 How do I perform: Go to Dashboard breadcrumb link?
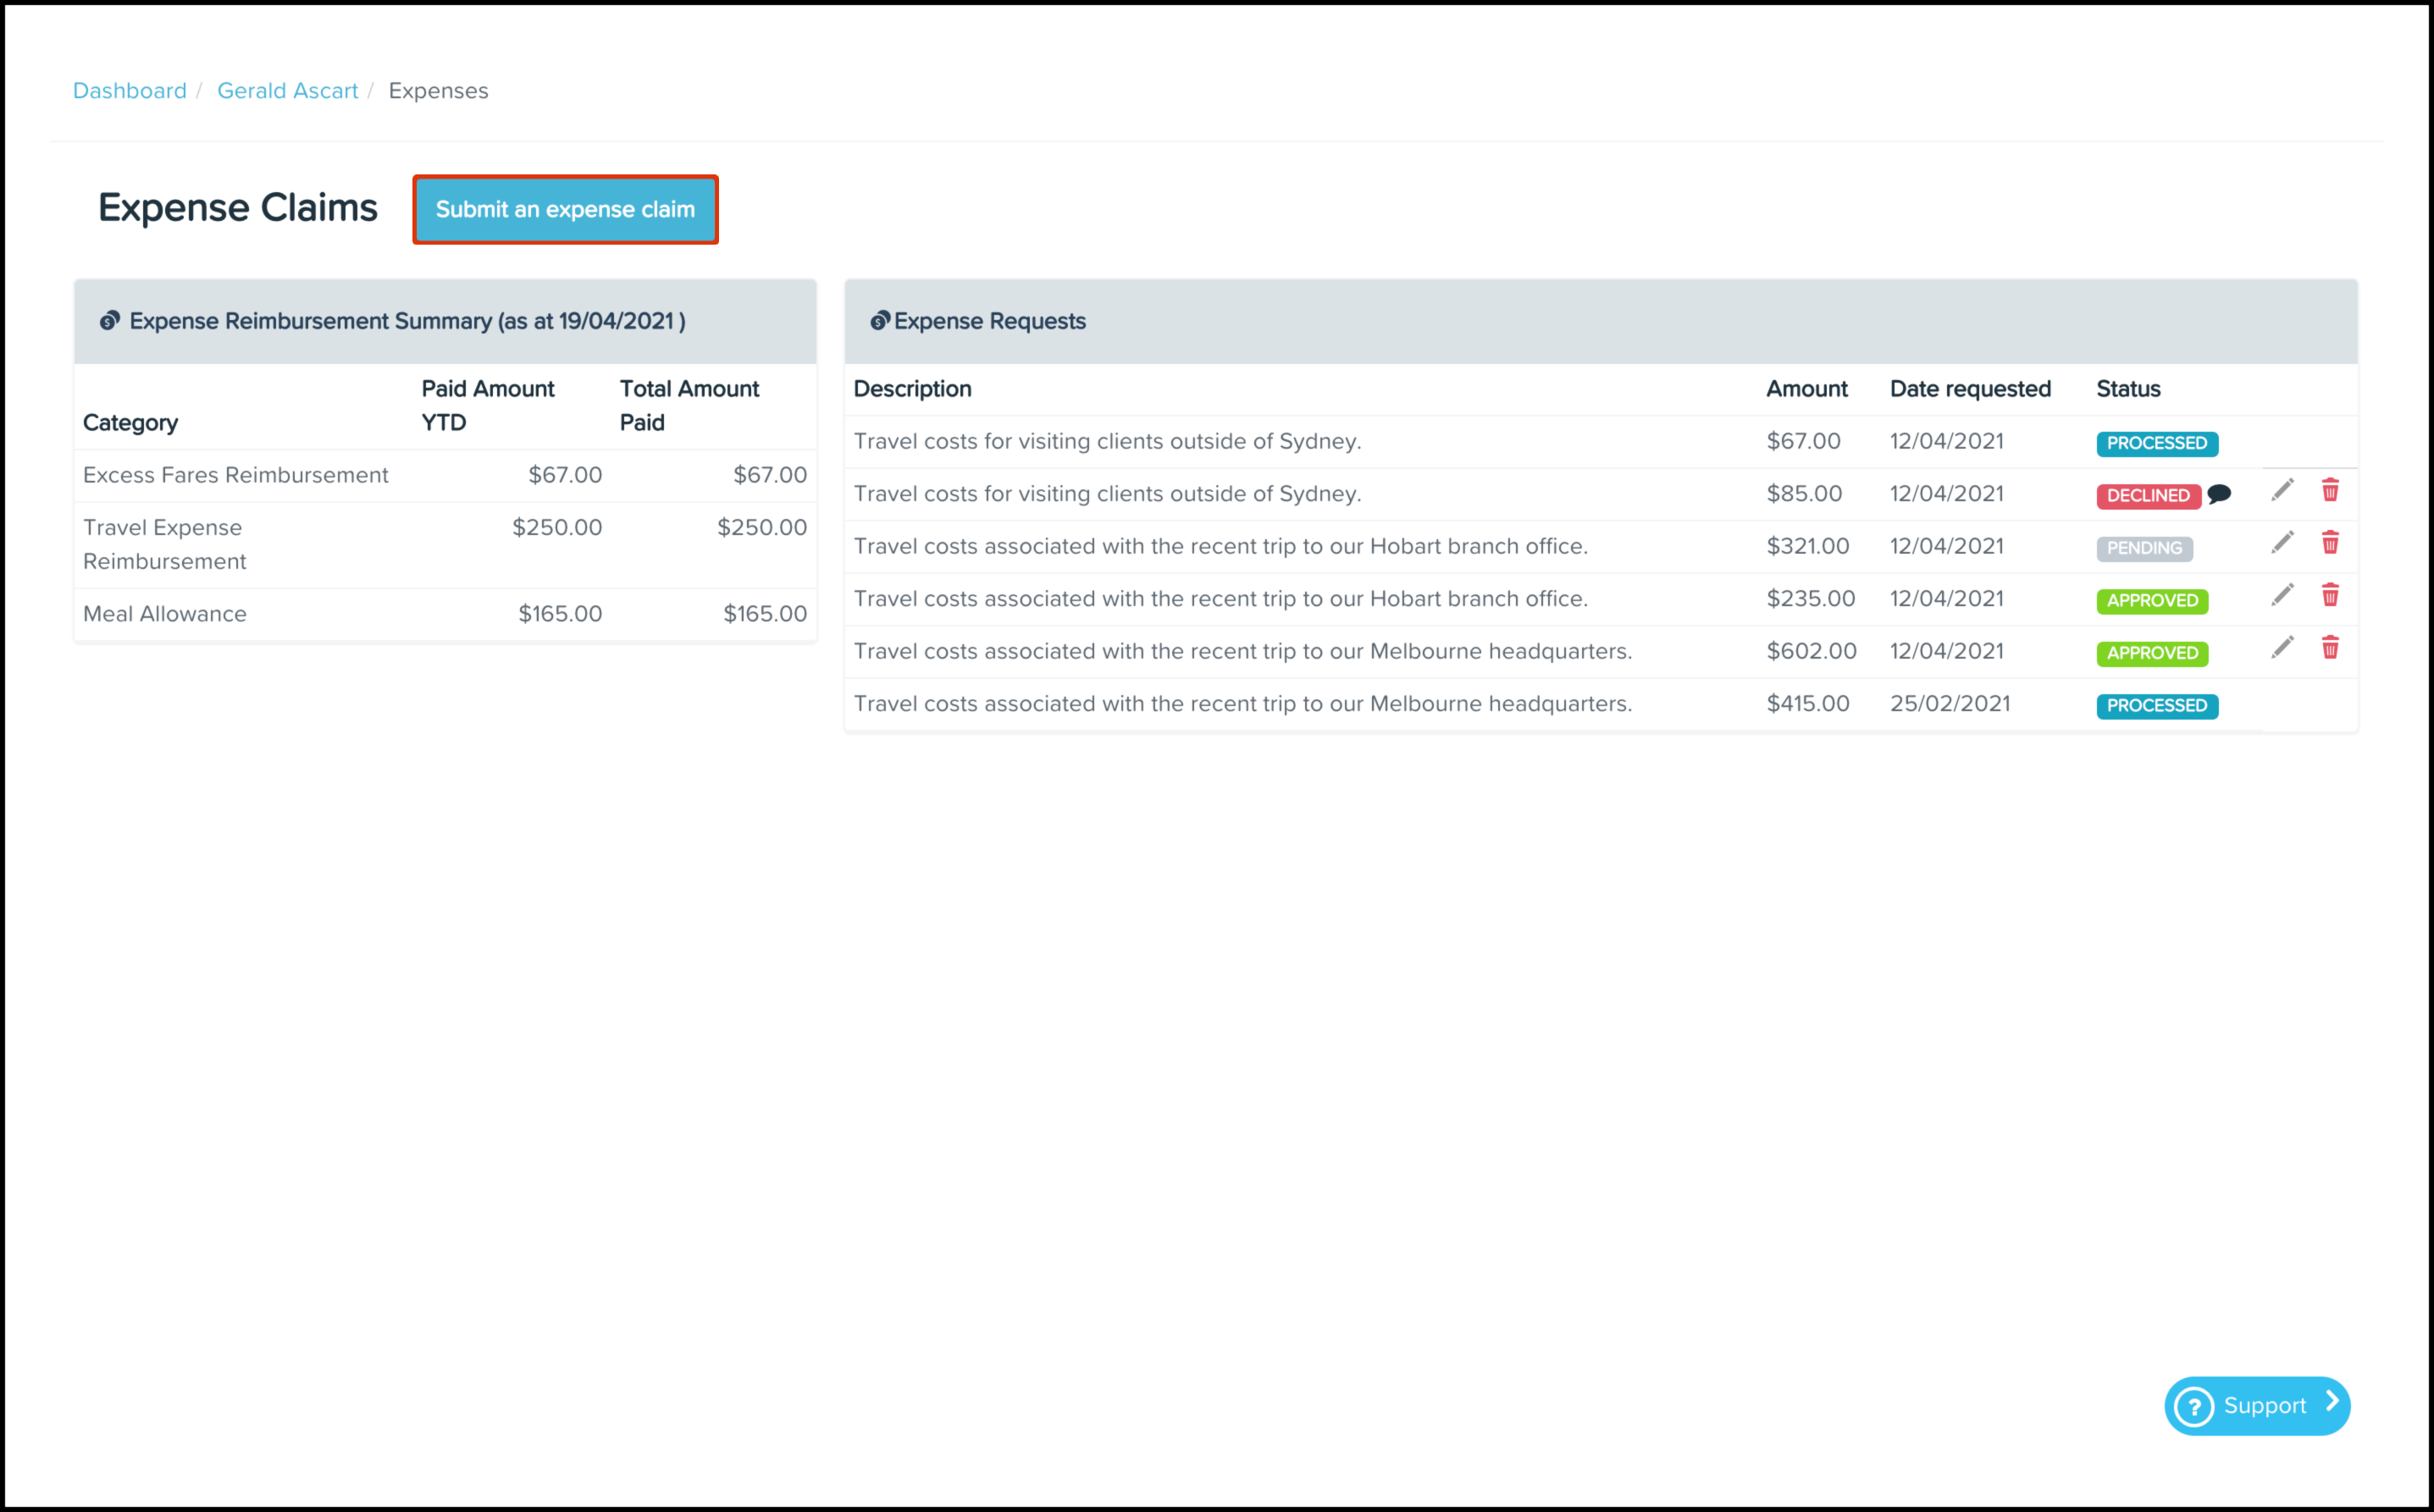pos(130,91)
